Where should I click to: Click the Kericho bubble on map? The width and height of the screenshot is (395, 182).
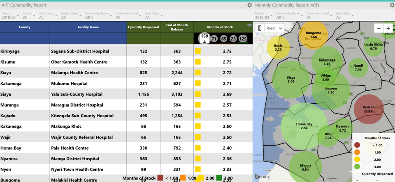369,109
